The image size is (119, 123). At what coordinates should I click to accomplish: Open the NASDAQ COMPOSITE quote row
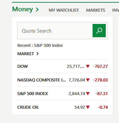click(x=62, y=80)
